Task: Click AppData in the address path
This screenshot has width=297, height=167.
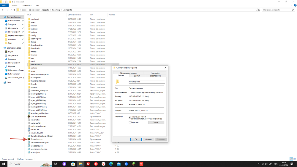Action: (x=45, y=10)
